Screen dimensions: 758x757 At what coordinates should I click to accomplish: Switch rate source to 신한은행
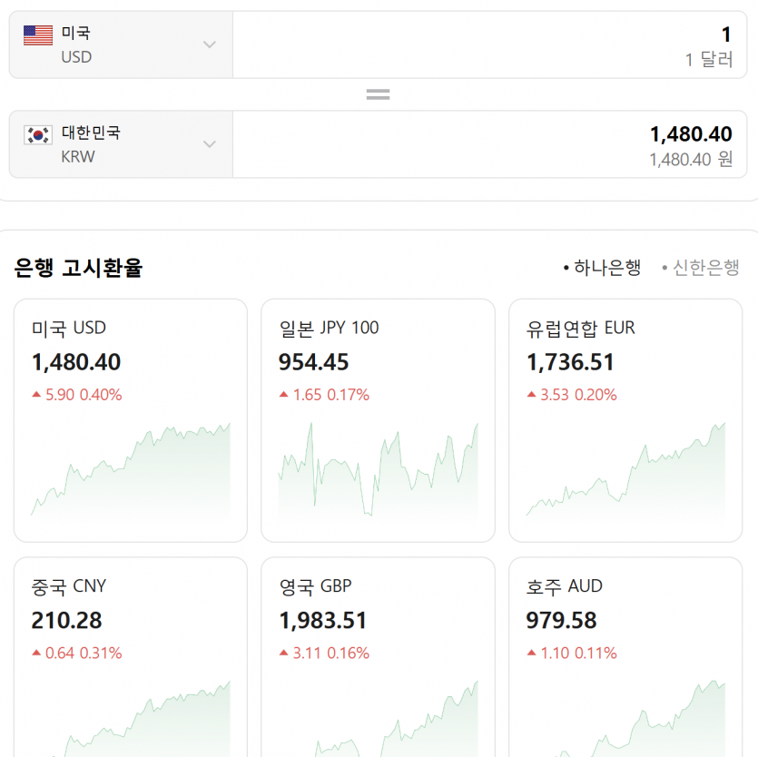[x=701, y=268]
